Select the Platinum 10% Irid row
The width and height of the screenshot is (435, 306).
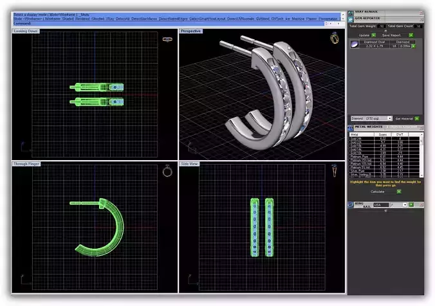[385, 164]
